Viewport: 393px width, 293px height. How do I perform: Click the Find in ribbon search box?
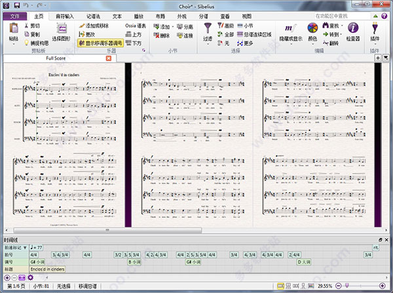pos(342,16)
